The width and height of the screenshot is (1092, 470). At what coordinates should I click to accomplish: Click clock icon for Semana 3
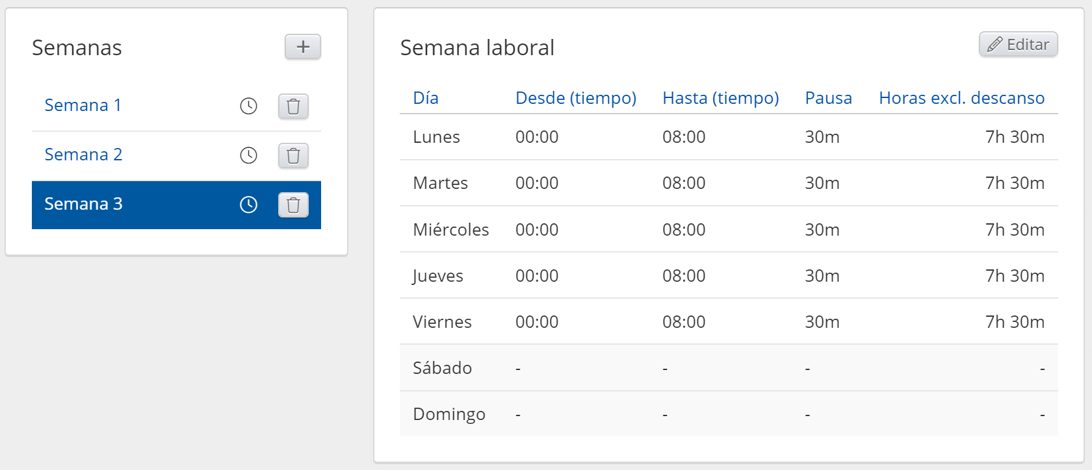pos(249,204)
